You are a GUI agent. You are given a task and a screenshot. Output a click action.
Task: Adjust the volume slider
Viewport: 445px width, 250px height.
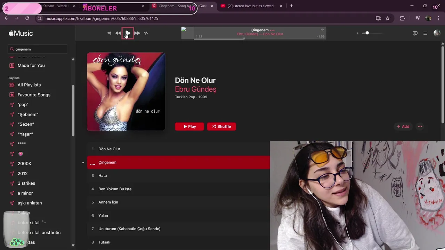coord(372,33)
